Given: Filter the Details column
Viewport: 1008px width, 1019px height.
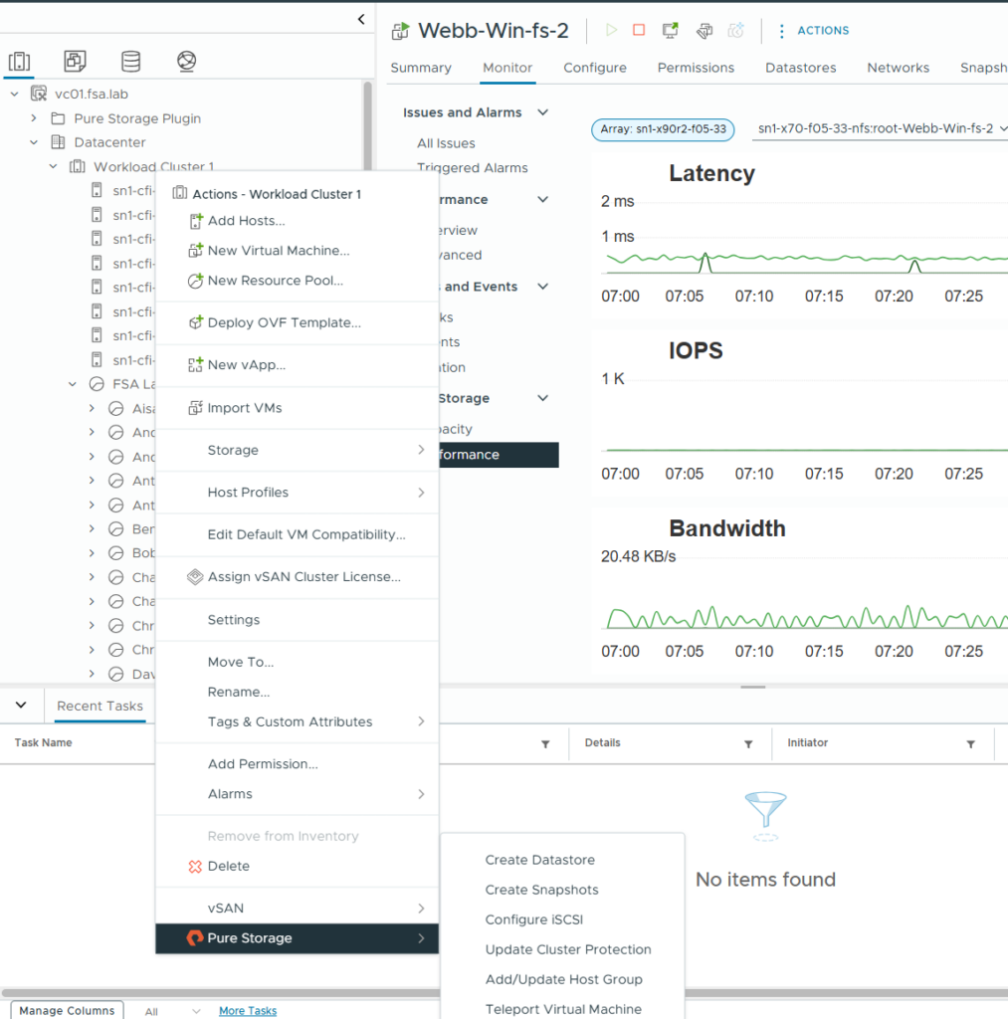Looking at the screenshot, I should pos(748,744).
